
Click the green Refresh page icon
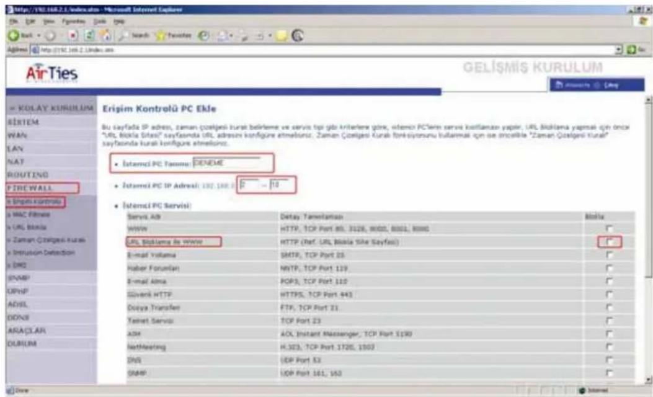(89, 36)
